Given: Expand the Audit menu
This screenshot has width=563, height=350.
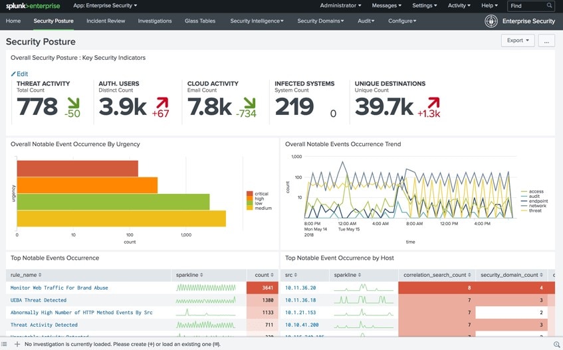Looking at the screenshot, I should click(366, 21).
